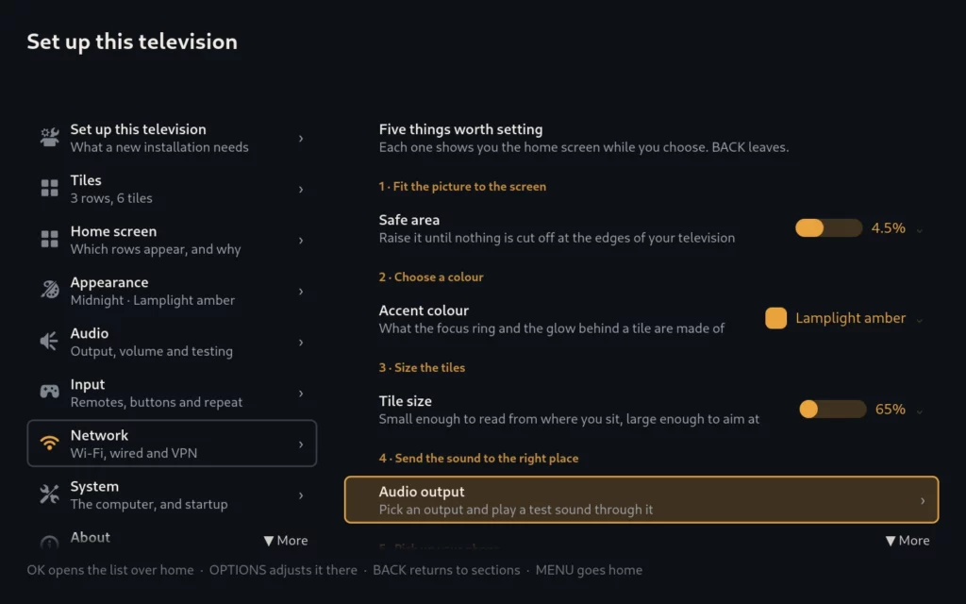Open the Home screen section
Screen dimensions: 966x604
click(172, 240)
